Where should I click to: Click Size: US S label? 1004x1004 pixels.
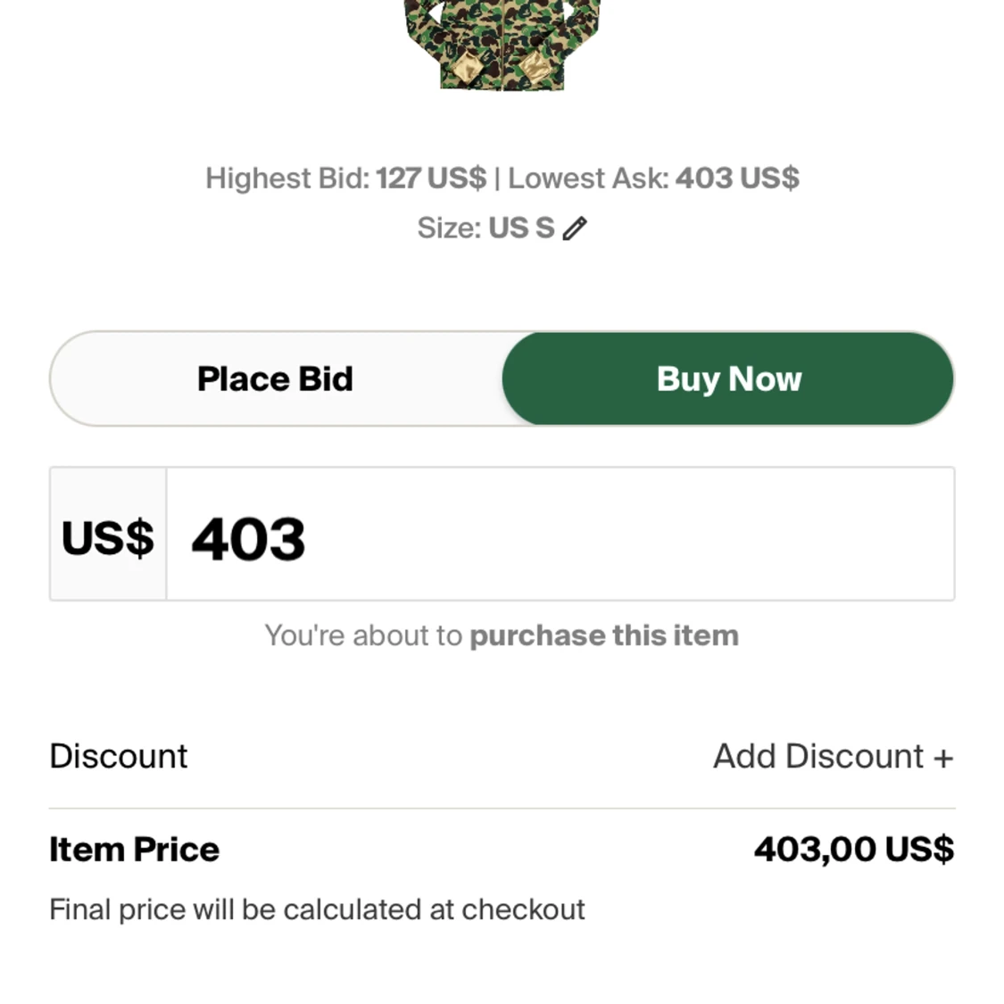[486, 228]
